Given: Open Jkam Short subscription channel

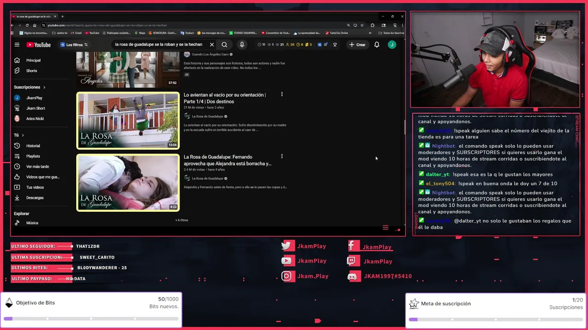Looking at the screenshot, I should (35, 108).
